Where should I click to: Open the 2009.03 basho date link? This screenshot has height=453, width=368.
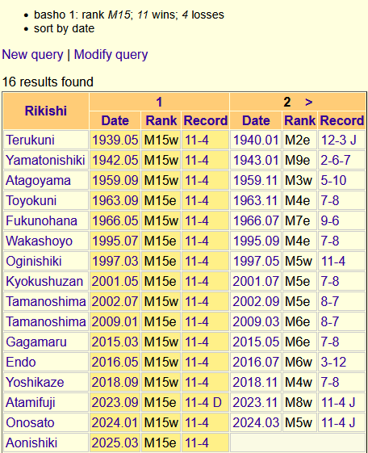point(256,322)
